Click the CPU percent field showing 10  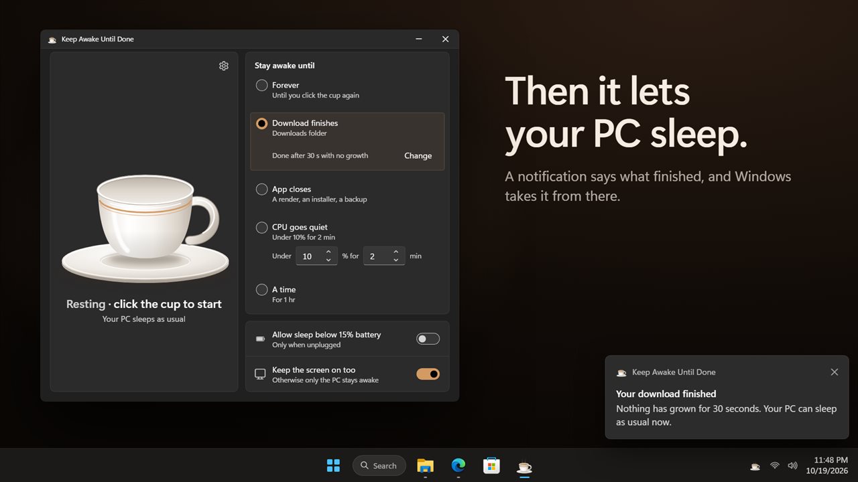(x=316, y=256)
